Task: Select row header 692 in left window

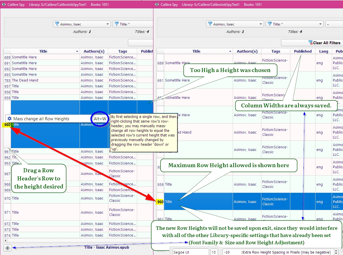Action: 7,69
